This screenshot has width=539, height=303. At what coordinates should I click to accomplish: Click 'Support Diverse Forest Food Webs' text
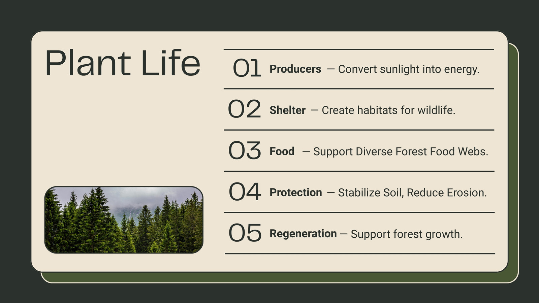401,151
